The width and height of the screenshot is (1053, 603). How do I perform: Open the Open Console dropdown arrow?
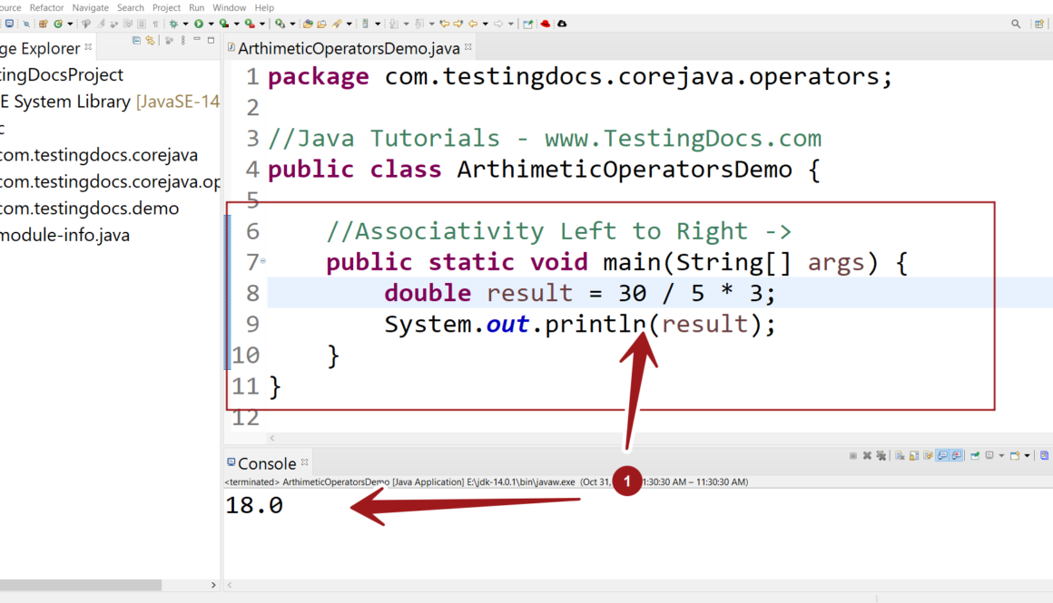point(1027,456)
